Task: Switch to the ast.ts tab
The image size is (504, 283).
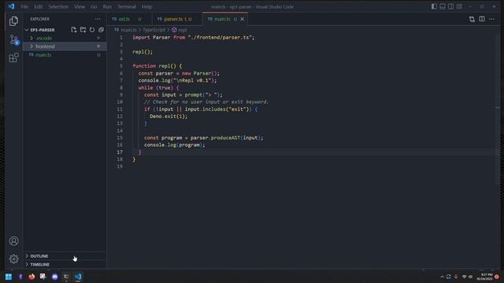Action: pos(128,19)
